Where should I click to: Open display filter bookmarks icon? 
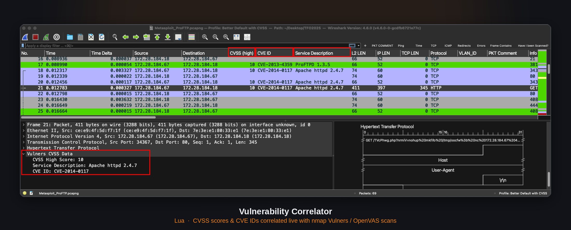[x=23, y=46]
